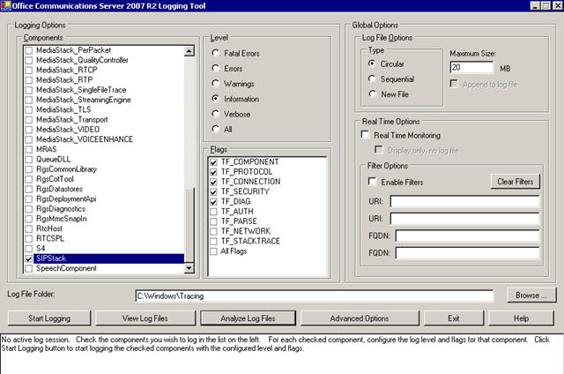
Task: Click the Office Communications Server title bar icon
Action: pos(6,6)
